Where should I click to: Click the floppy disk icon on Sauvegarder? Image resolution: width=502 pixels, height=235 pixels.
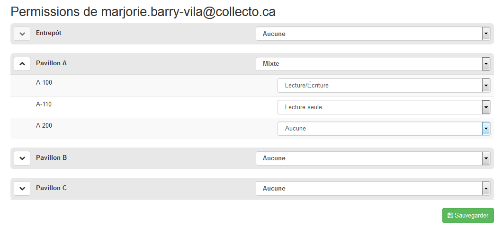(450, 216)
